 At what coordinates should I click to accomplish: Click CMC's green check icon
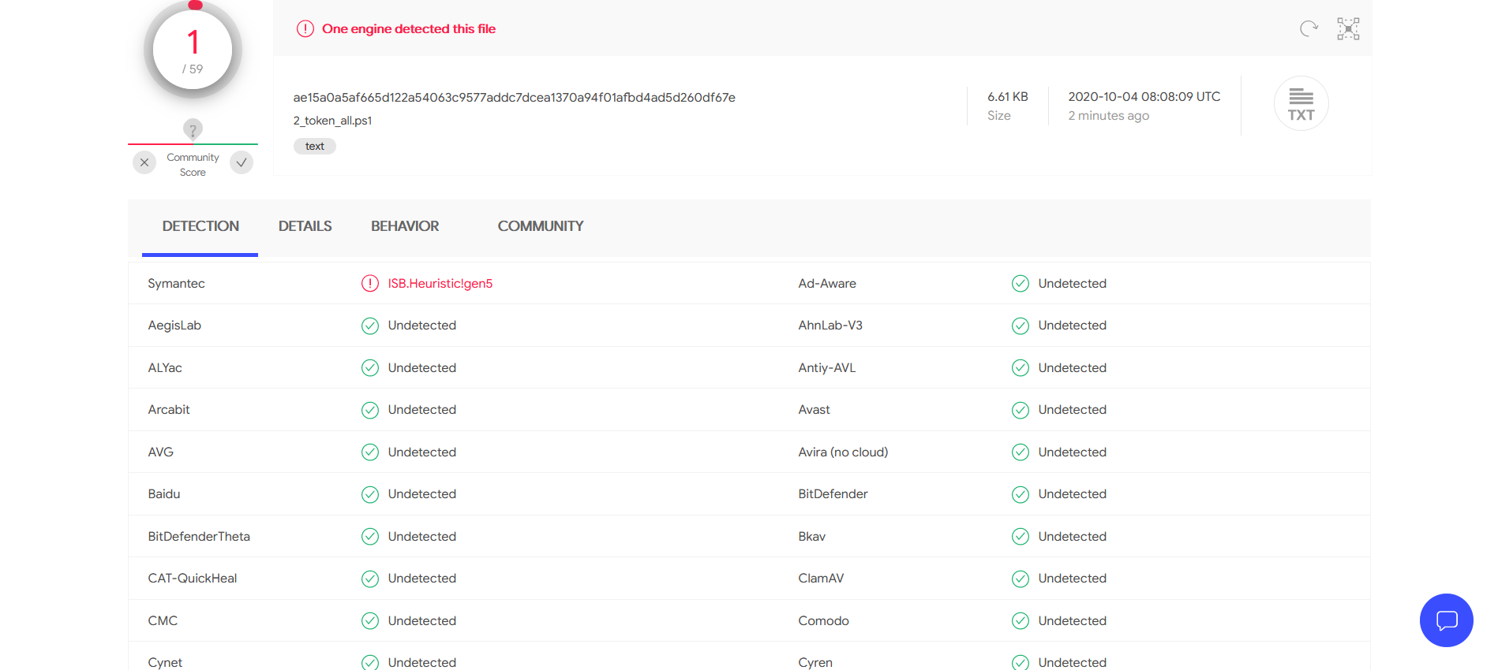370,621
